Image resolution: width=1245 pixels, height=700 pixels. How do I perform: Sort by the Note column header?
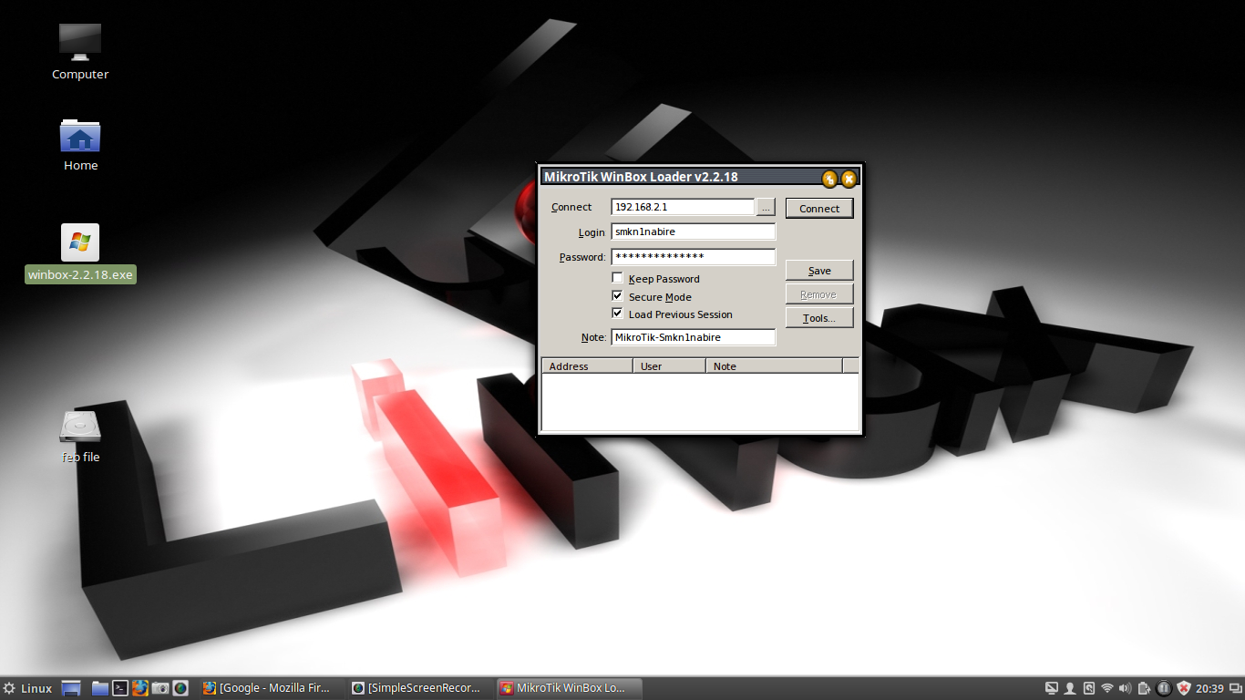click(774, 366)
